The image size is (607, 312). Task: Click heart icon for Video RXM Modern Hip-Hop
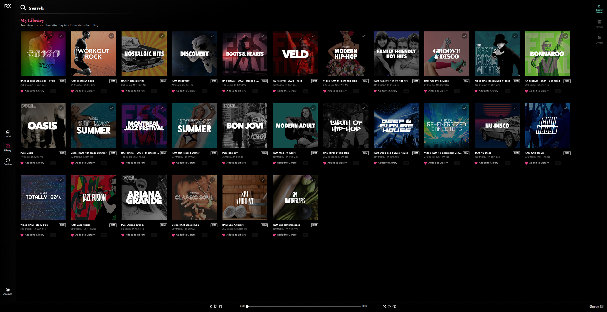[325, 91]
